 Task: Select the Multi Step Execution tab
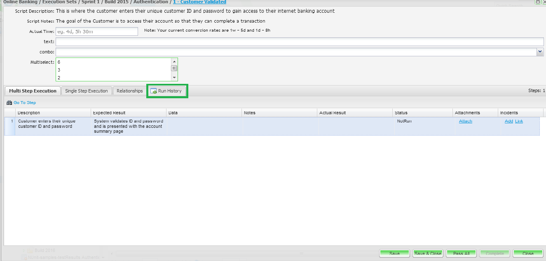(x=33, y=91)
